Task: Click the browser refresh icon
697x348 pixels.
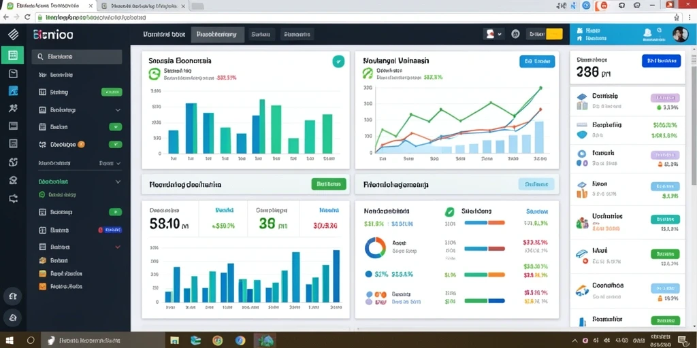Action: tap(27, 17)
